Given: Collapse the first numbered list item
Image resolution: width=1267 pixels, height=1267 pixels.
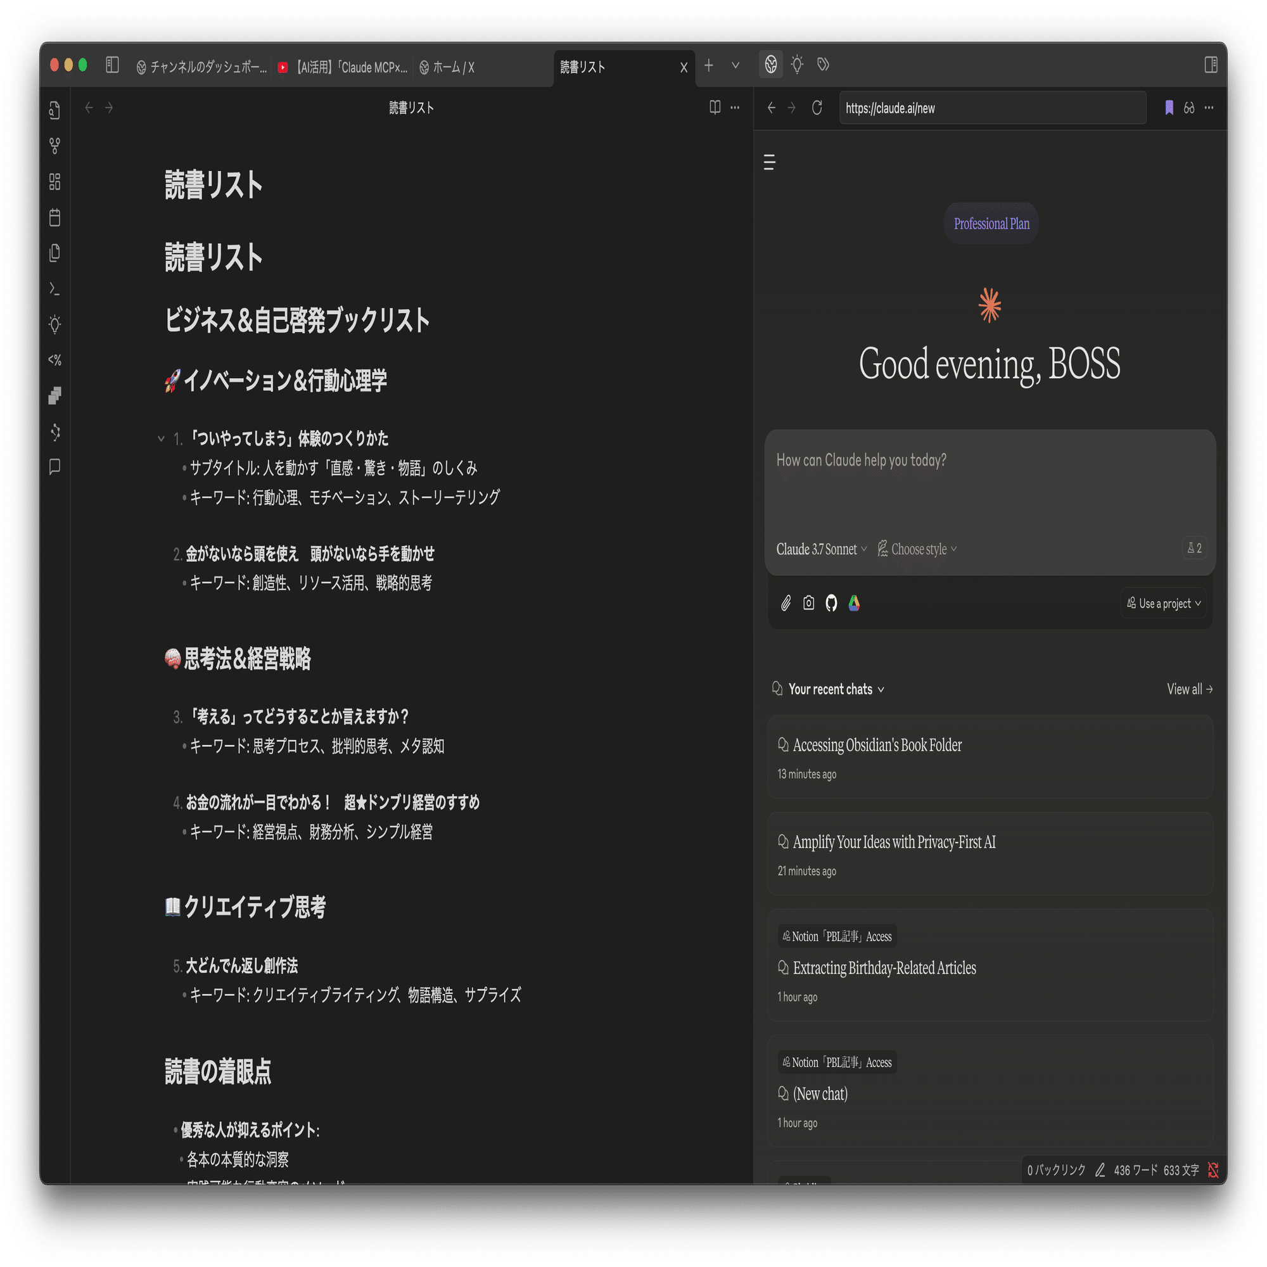Looking at the screenshot, I should (x=162, y=438).
